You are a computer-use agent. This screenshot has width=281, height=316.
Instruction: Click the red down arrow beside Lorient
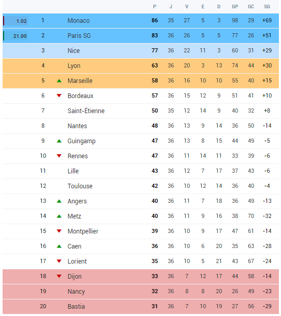[x=59, y=261]
